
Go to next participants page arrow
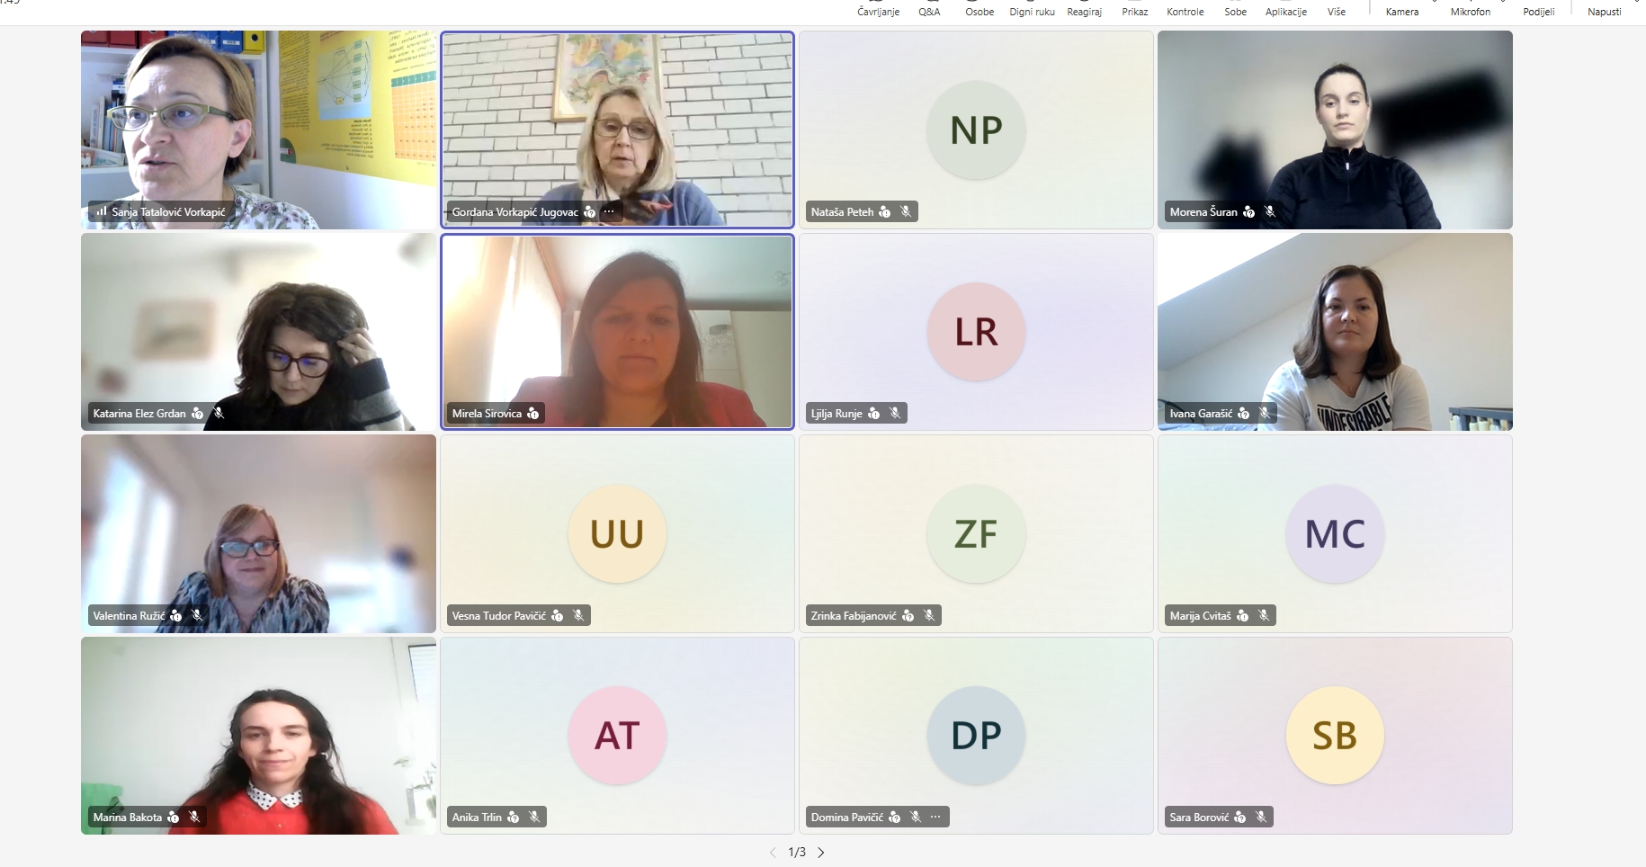[x=821, y=853]
